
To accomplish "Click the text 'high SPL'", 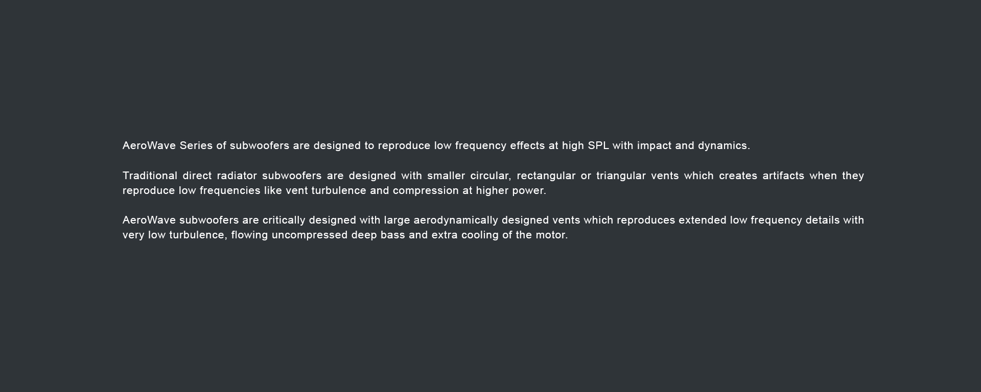I will pos(586,146).
